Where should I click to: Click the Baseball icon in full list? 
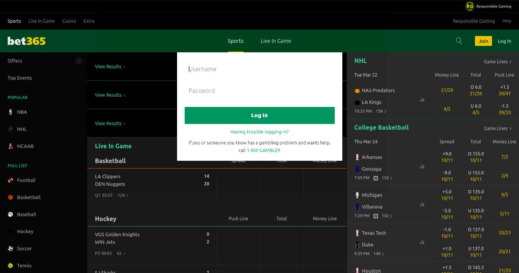tap(11, 214)
